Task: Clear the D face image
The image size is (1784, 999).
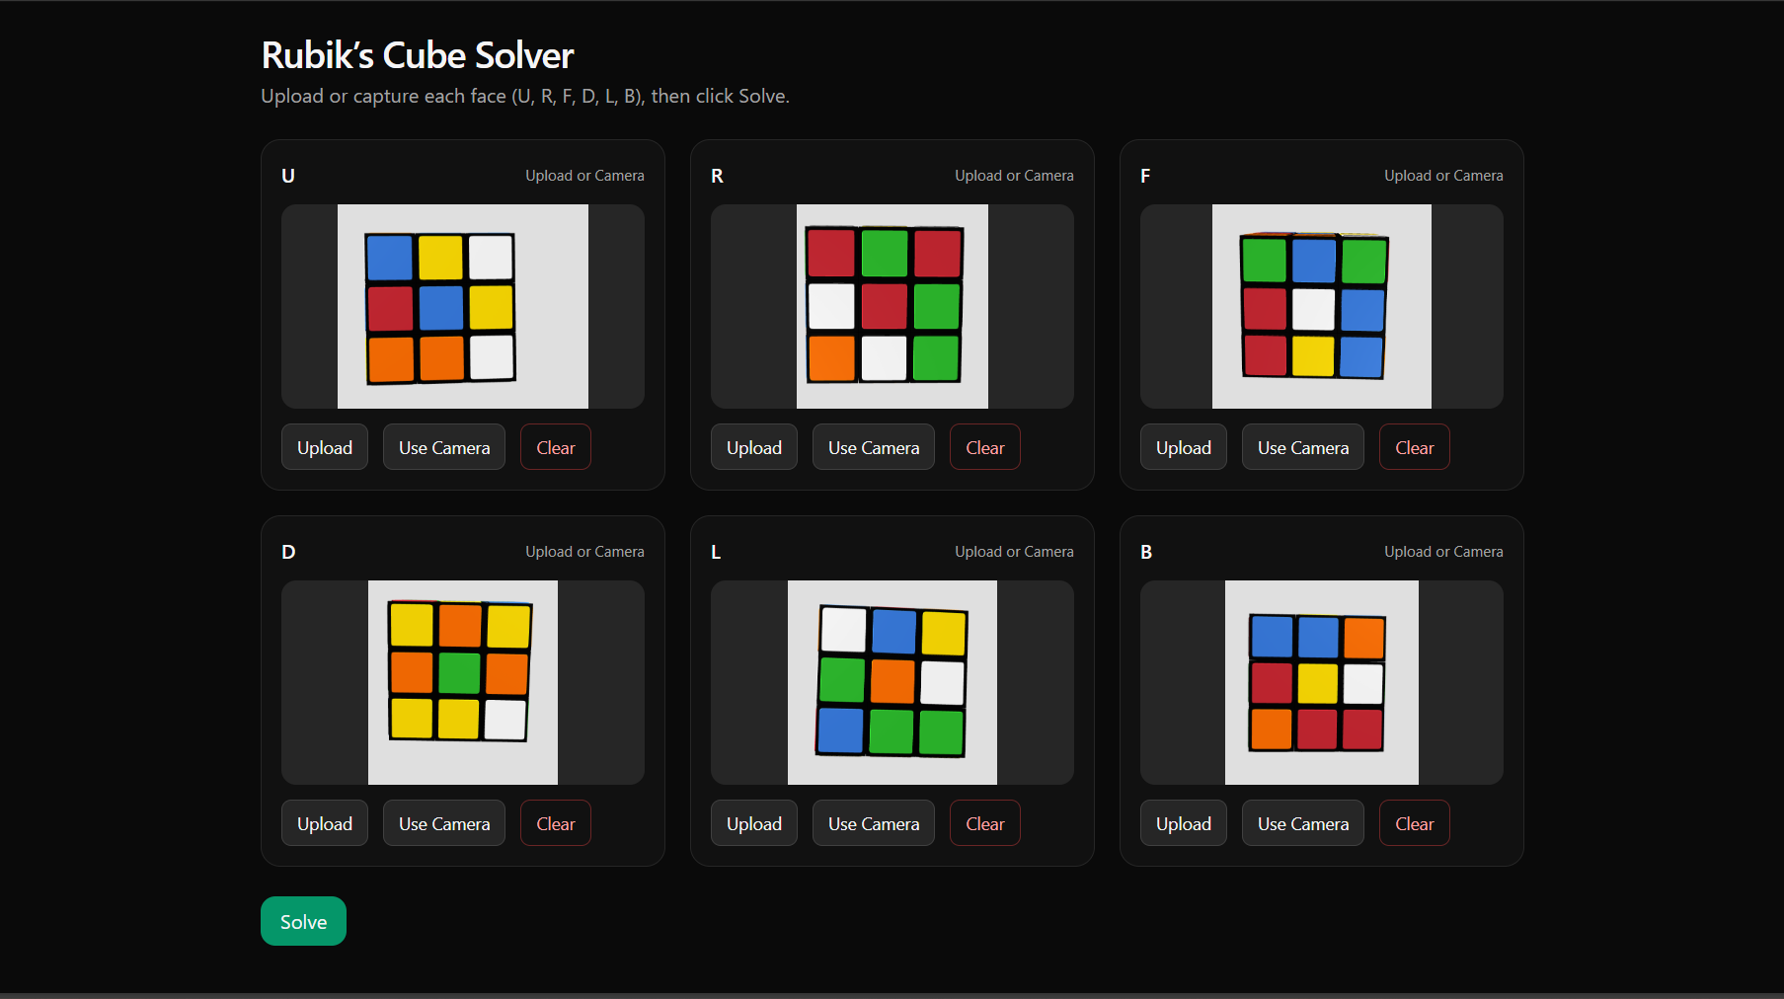Action: pyautogui.click(x=555, y=823)
